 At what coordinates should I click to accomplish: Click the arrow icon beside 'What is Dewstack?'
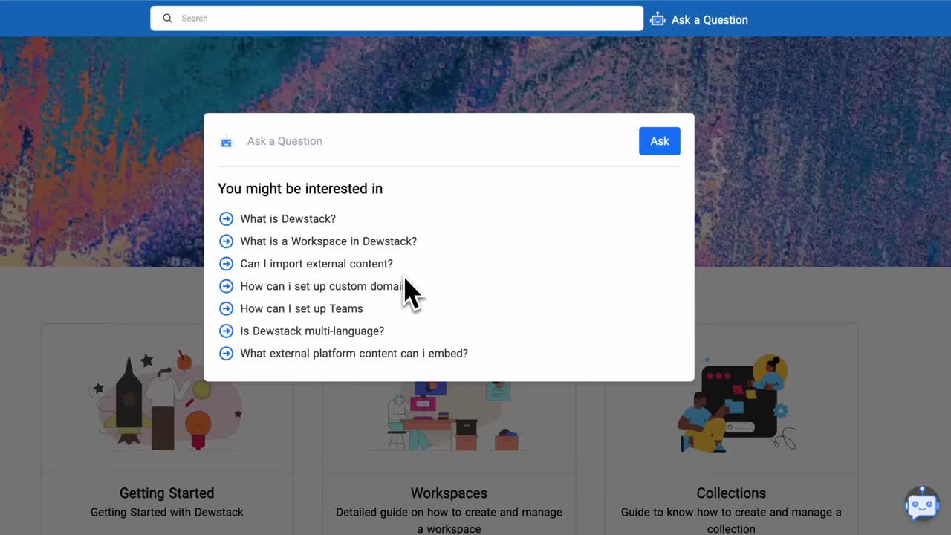(226, 218)
